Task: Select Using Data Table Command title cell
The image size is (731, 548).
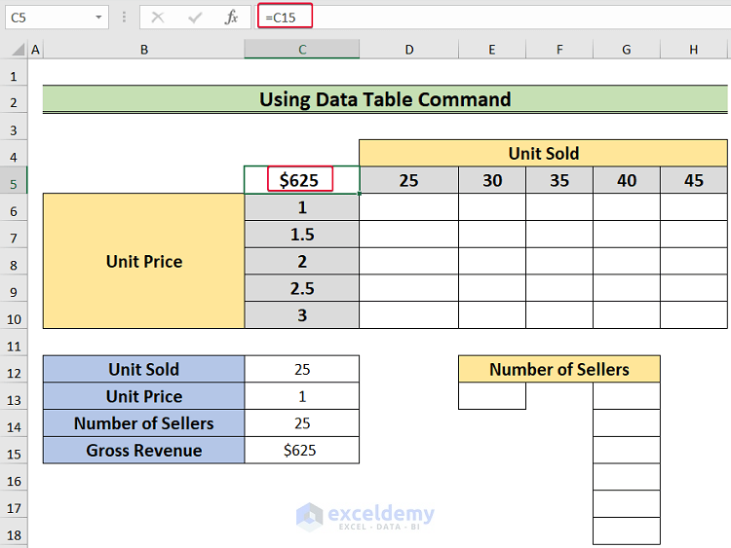Action: tap(384, 99)
